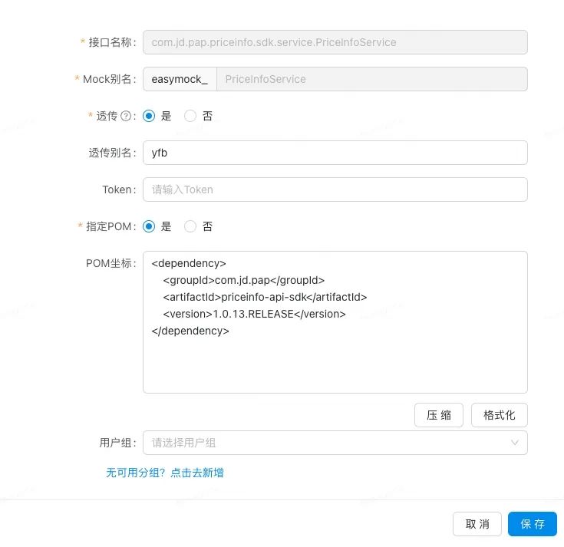564x547 pixels.
Task: Click 保存 to save the mock
Action: click(533, 524)
